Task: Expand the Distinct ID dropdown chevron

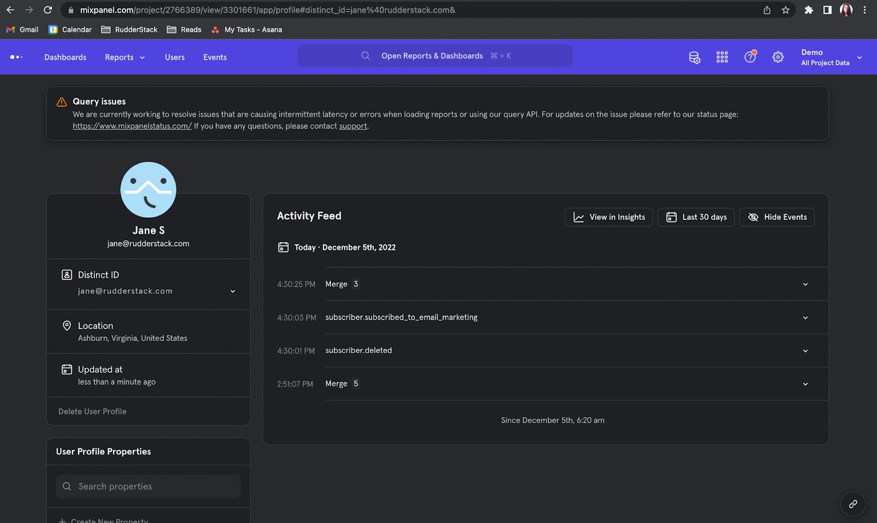Action: point(232,291)
